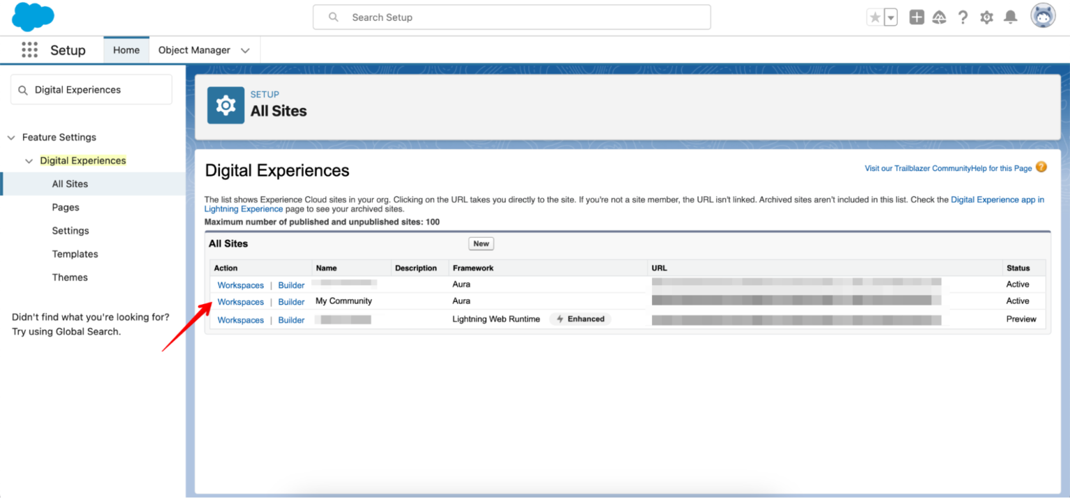
Task: Open the Global Actions plus icon
Action: pos(917,17)
